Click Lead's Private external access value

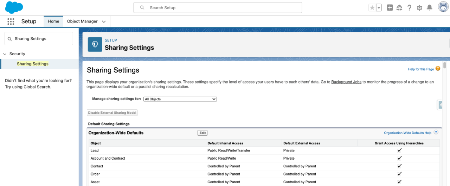289,150
